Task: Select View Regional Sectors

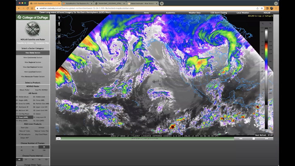Action: 33,62
